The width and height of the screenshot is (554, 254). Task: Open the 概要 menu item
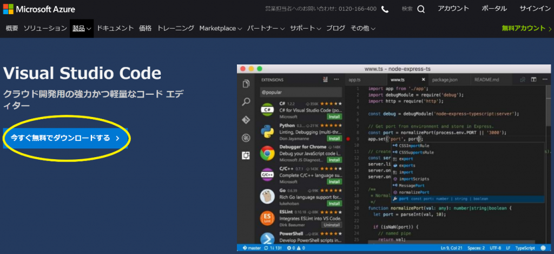(12, 28)
